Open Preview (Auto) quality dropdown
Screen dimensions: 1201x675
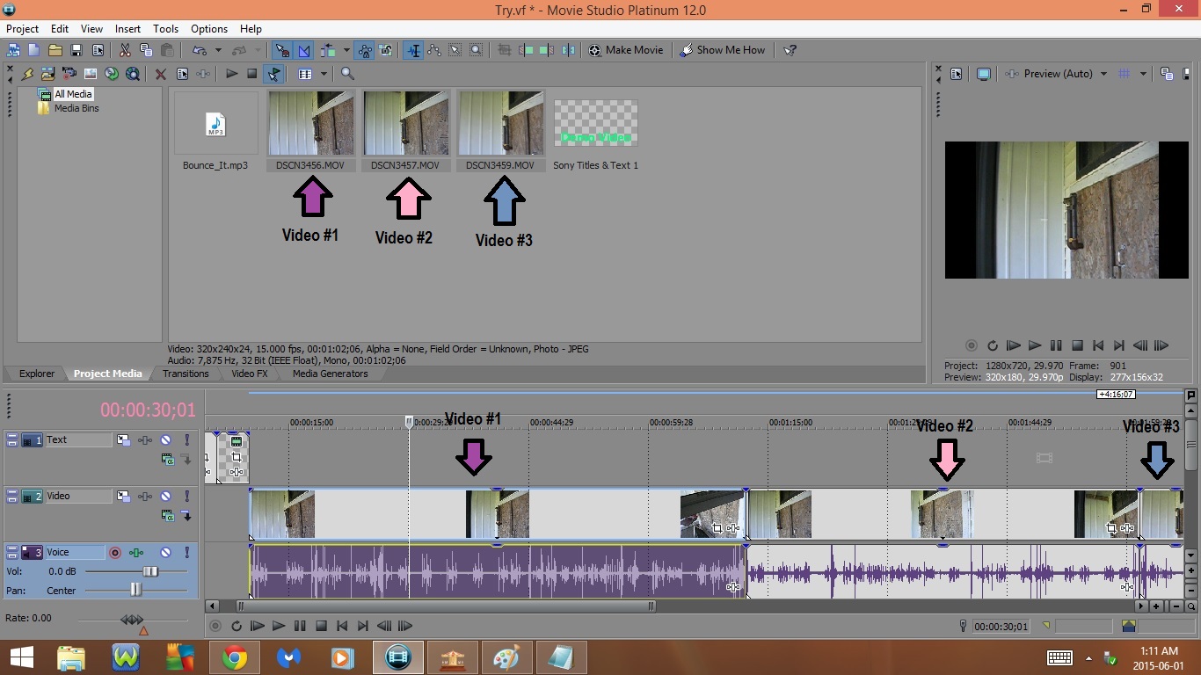1066,74
